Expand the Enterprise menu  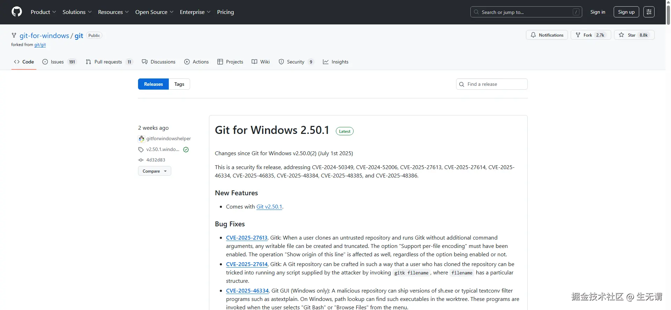tap(195, 12)
